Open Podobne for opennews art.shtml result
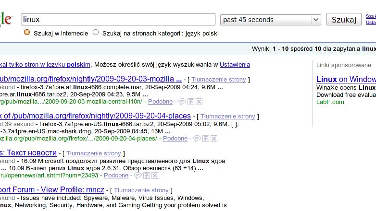The image size is (376, 211). [x=116, y=176]
